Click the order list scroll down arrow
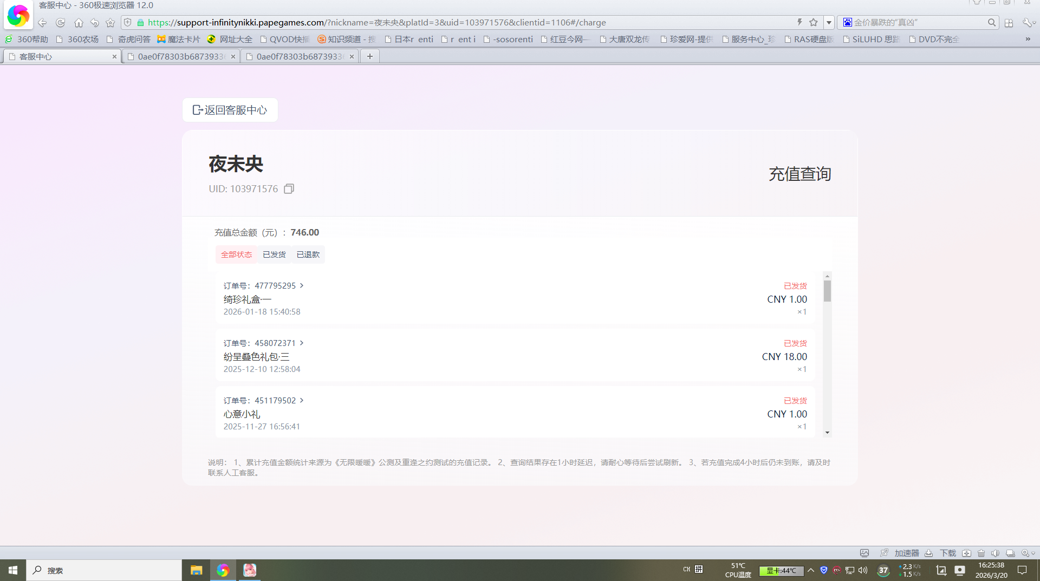The height and width of the screenshot is (581, 1040). tap(827, 433)
